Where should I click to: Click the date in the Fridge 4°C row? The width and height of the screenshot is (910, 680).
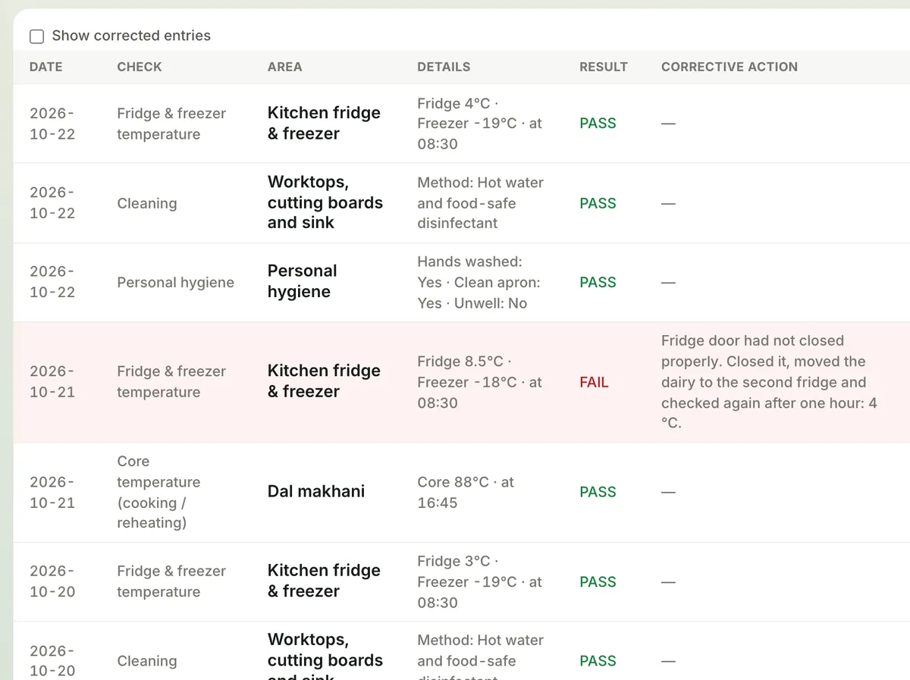(x=52, y=124)
